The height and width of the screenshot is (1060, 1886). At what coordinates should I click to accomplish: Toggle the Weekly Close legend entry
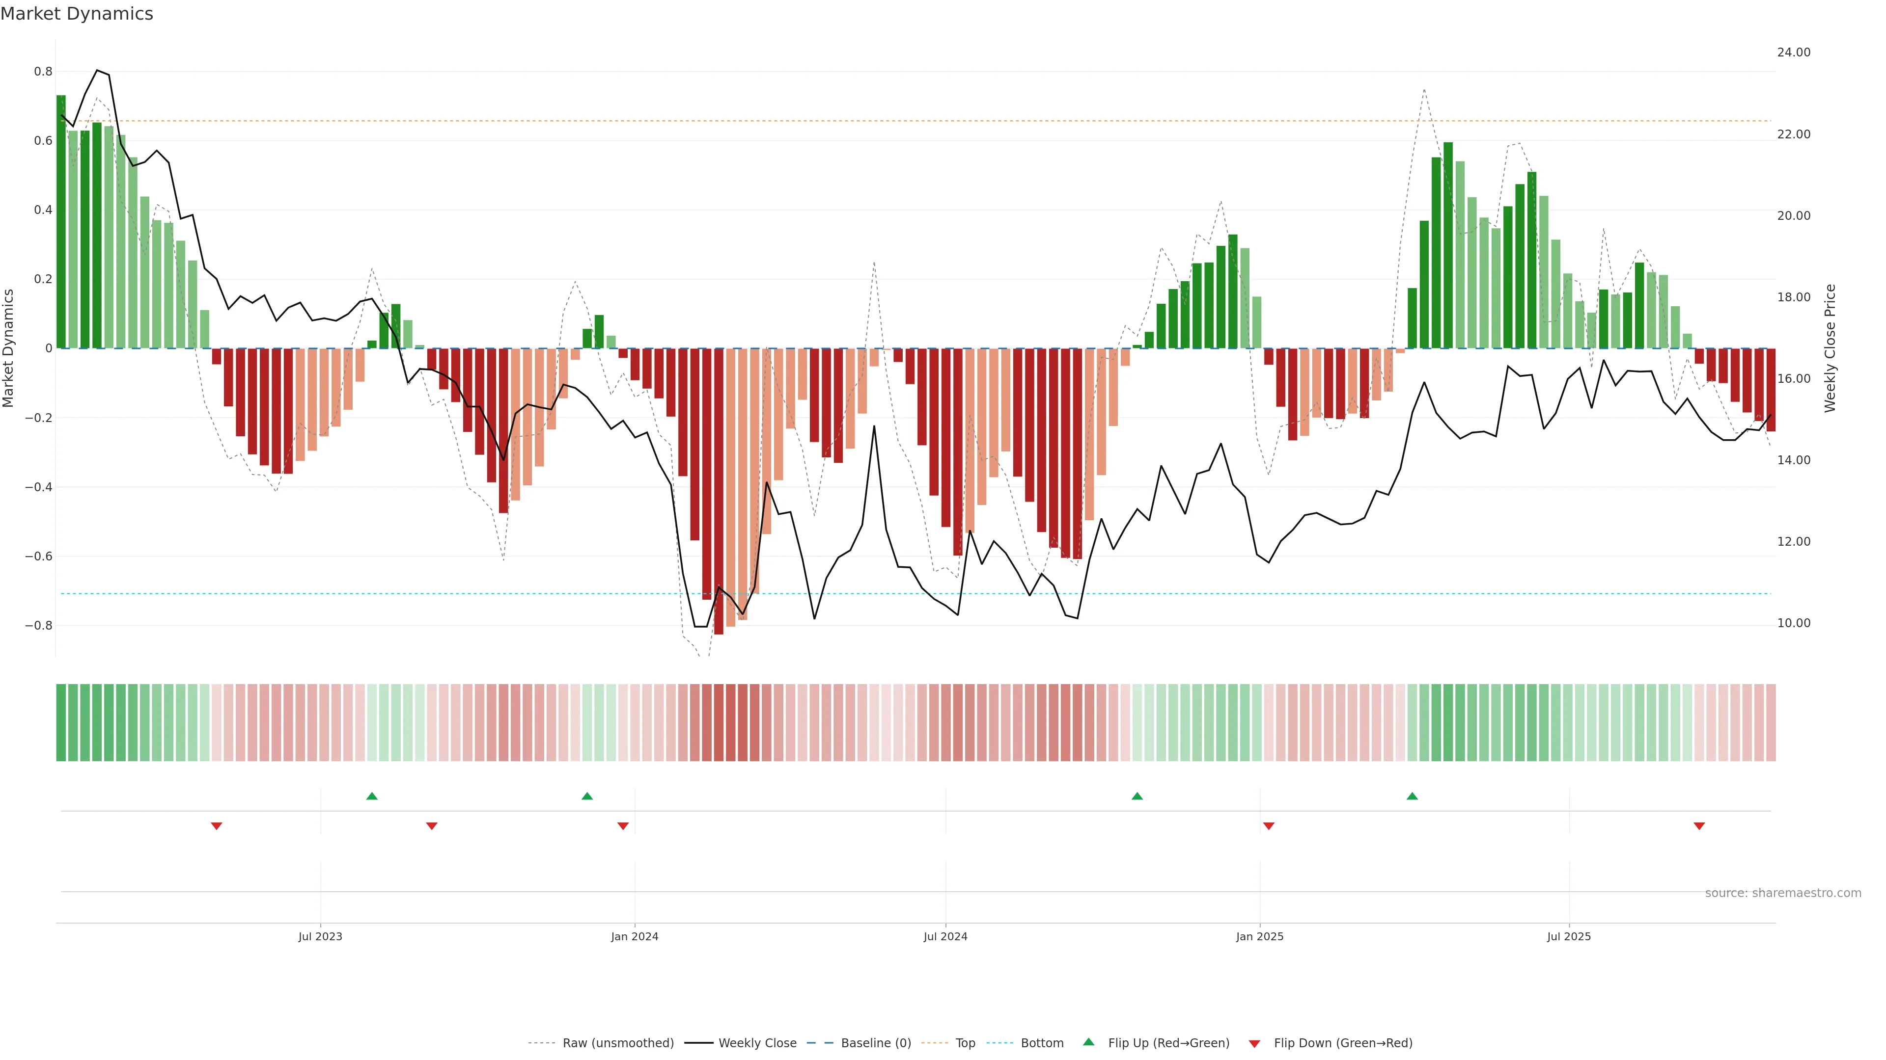(757, 1043)
